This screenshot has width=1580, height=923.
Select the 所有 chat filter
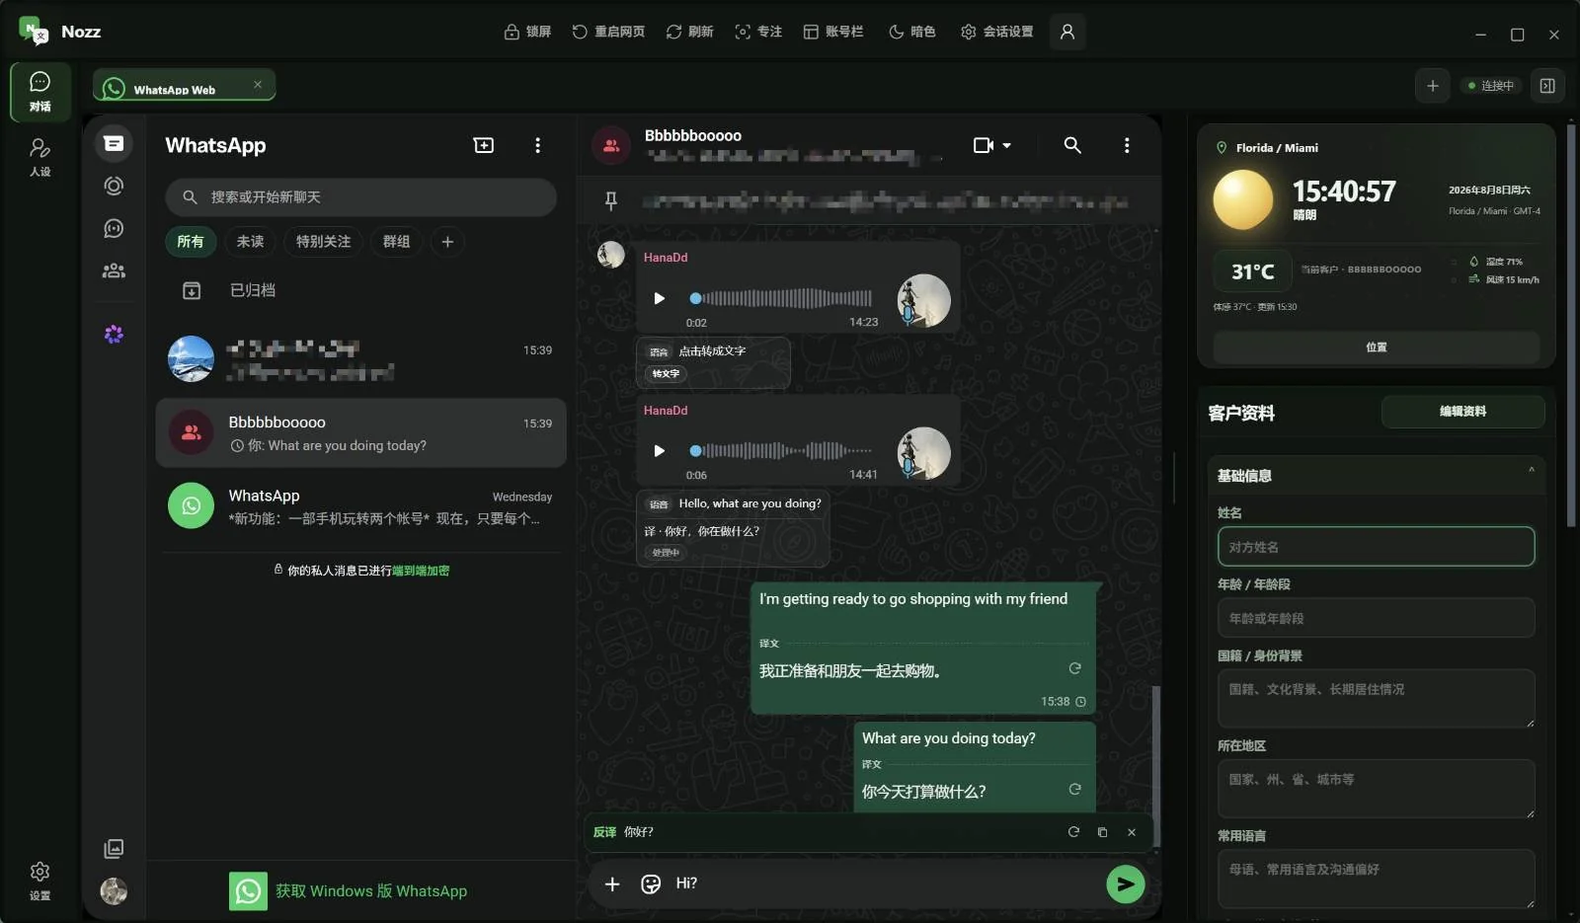click(x=191, y=242)
